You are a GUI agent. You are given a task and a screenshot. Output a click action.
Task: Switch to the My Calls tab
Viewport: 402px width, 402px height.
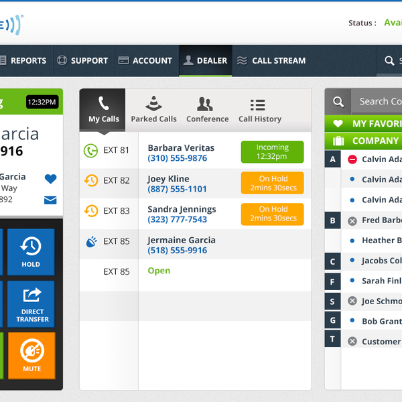tap(104, 110)
